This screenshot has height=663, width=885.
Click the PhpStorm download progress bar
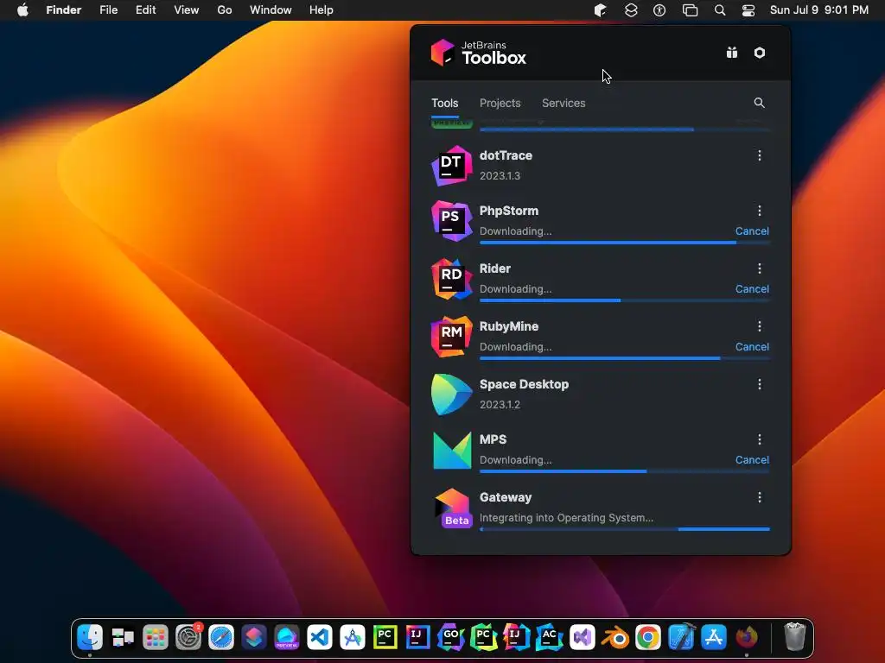click(x=624, y=243)
